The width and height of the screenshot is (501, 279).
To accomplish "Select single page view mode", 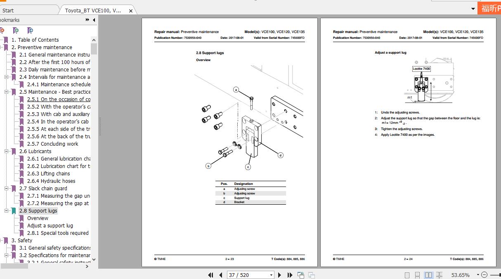I will pyautogui.click(x=407, y=275).
